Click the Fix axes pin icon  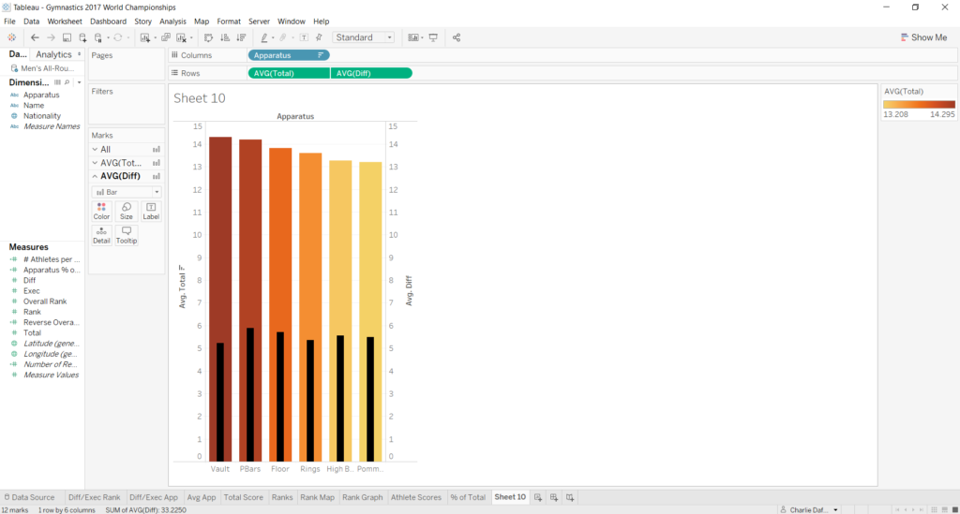(319, 37)
